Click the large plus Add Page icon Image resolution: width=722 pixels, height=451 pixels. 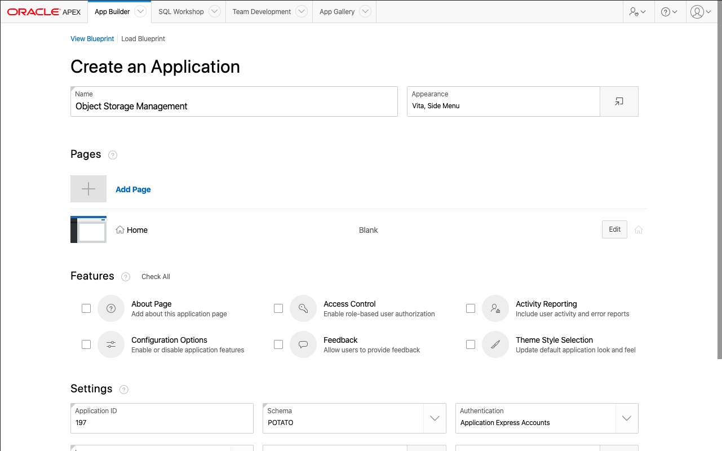[x=88, y=189]
